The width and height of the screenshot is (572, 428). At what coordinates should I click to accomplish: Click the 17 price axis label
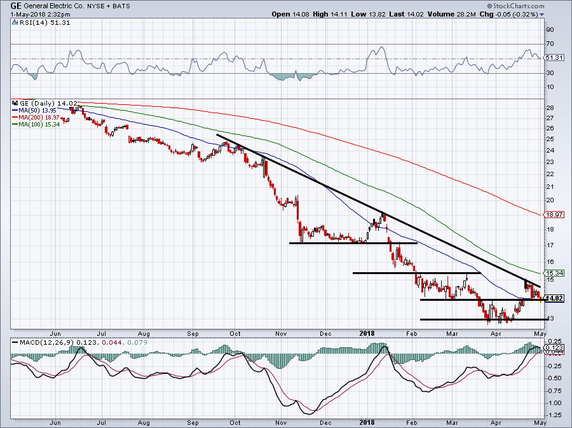coord(550,245)
